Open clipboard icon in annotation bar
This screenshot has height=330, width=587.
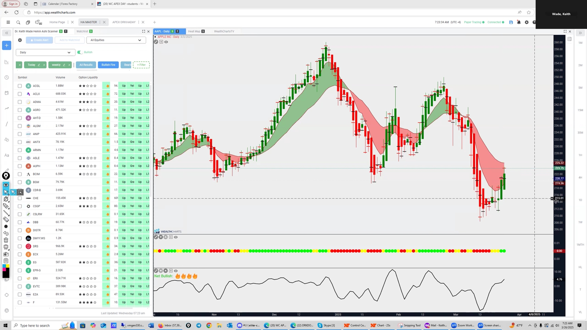pyautogui.click(x=6, y=261)
